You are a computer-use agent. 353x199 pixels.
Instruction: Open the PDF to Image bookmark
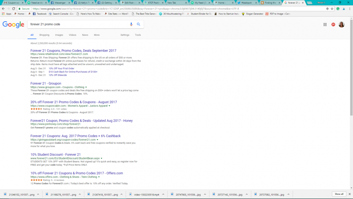click(278, 14)
